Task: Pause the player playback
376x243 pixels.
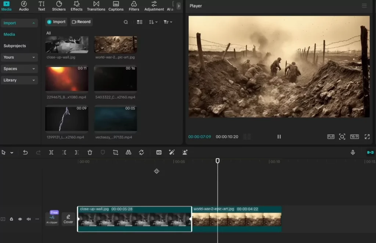Action: pyautogui.click(x=279, y=137)
